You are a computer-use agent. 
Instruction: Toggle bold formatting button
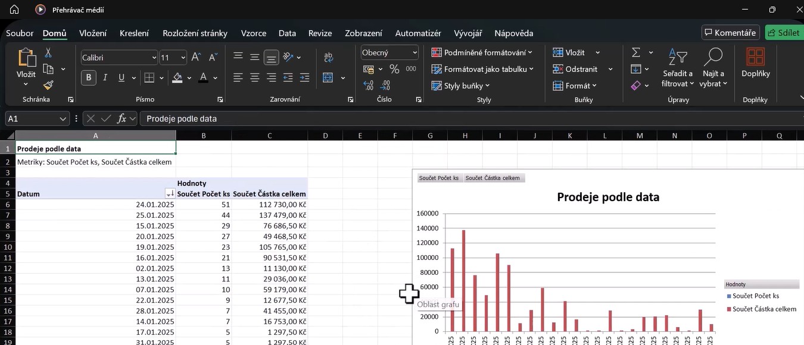(x=89, y=78)
